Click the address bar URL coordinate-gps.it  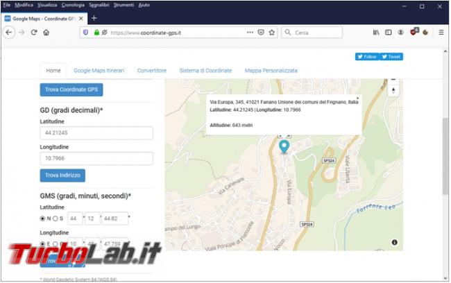(x=146, y=33)
